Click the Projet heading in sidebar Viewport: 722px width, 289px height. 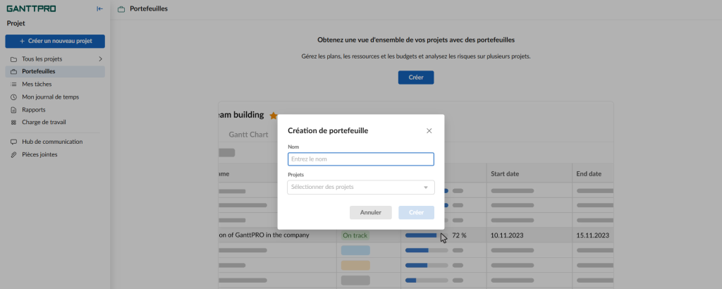tap(16, 23)
